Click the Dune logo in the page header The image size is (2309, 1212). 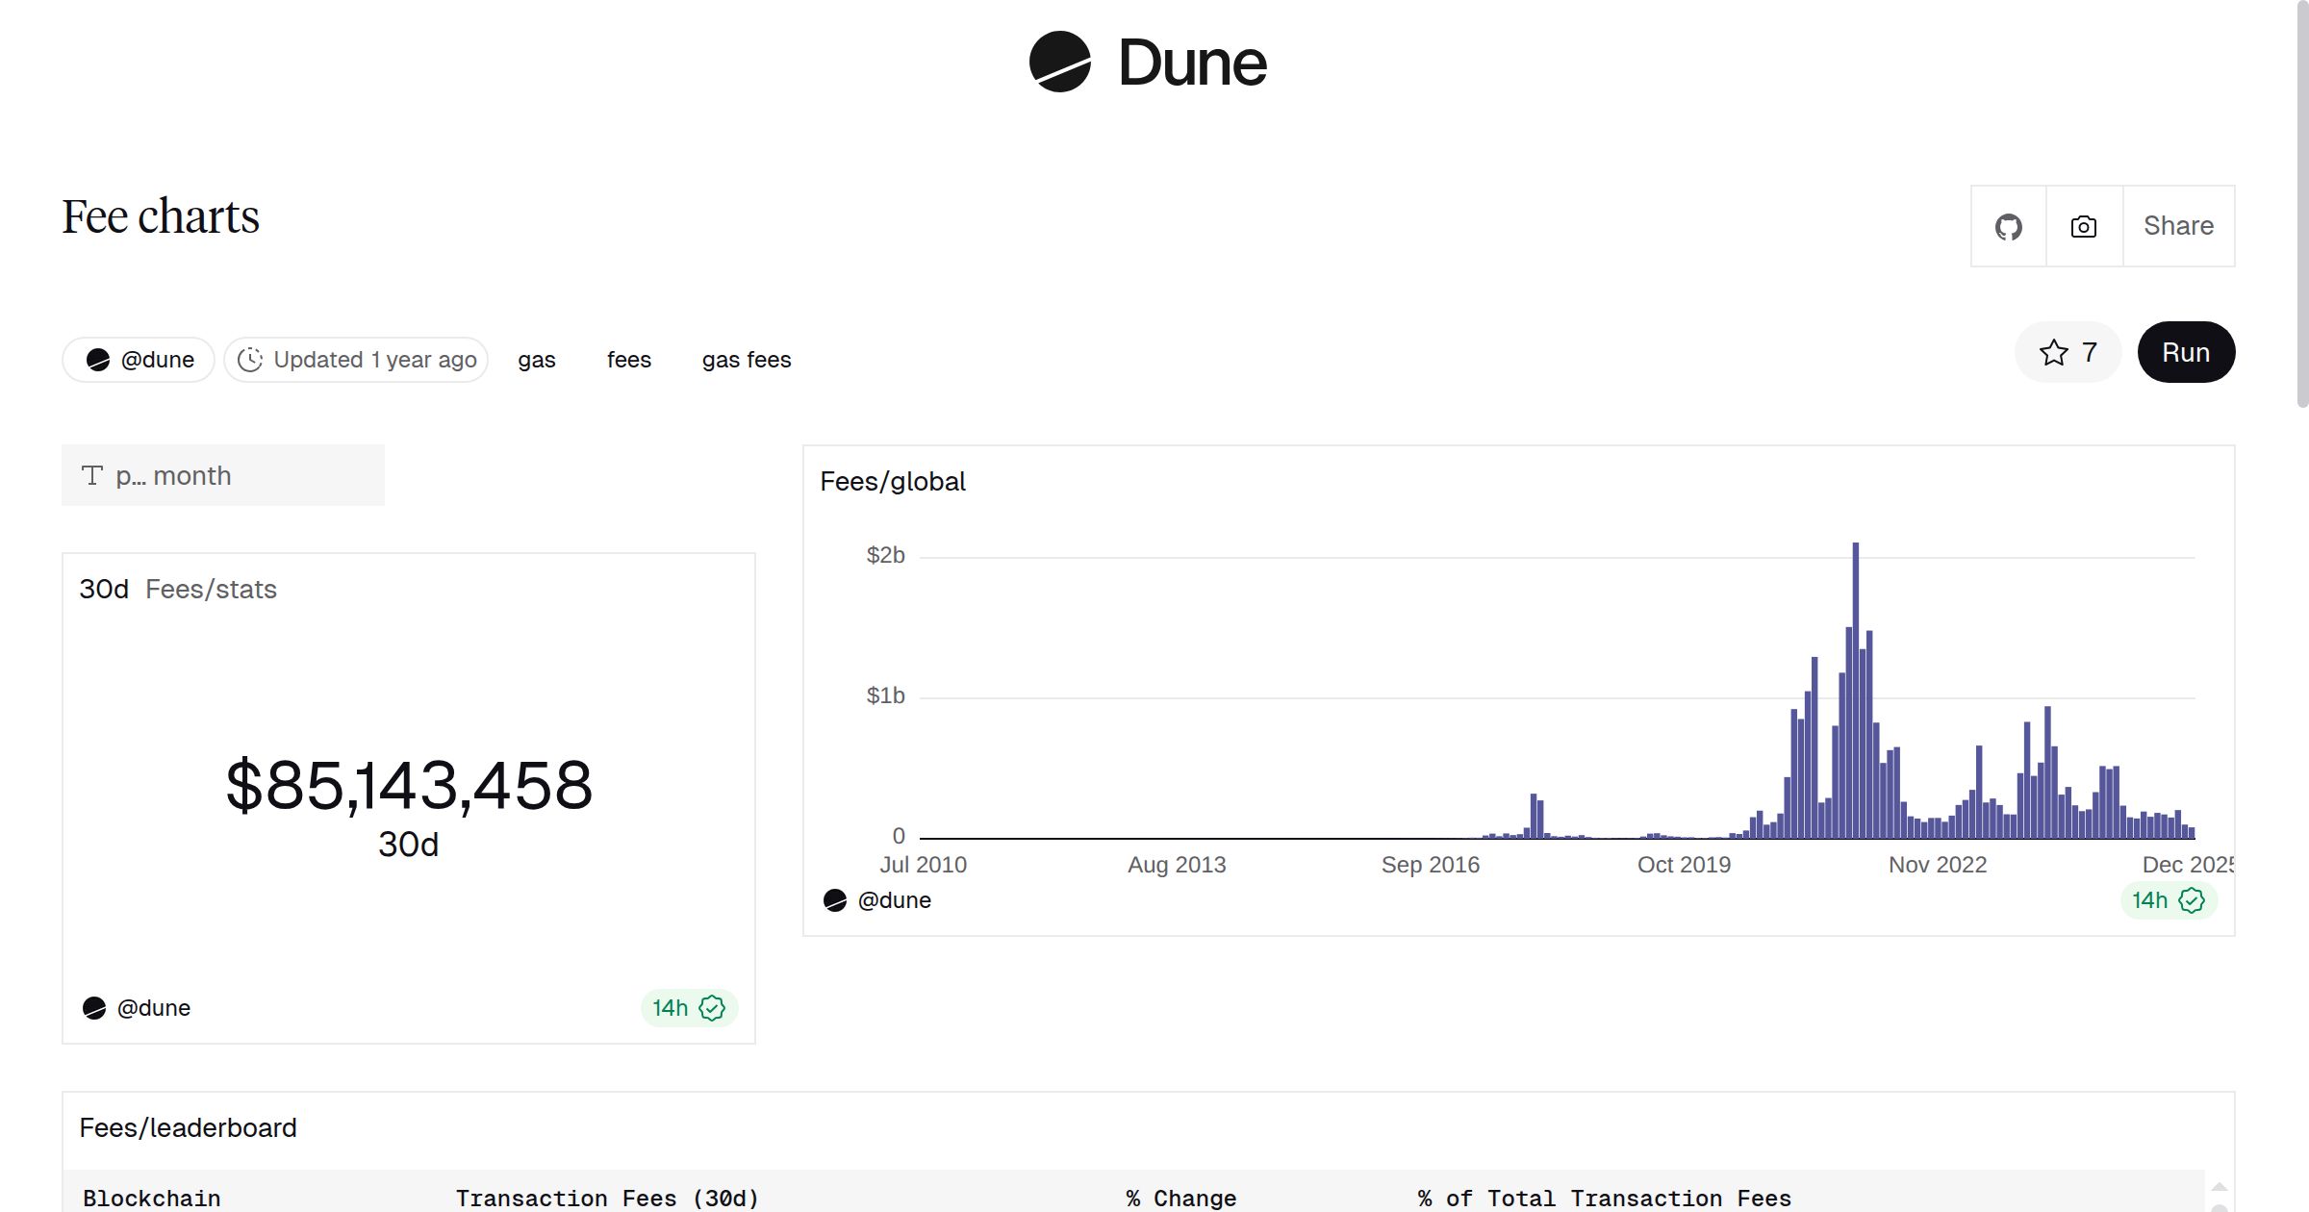pyautogui.click(x=1150, y=63)
